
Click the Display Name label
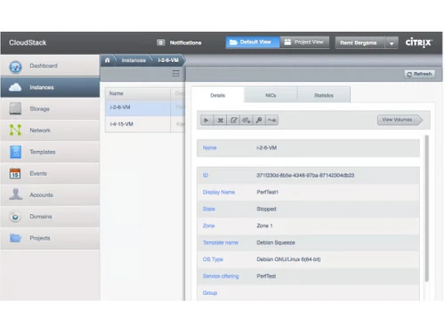tap(219, 192)
